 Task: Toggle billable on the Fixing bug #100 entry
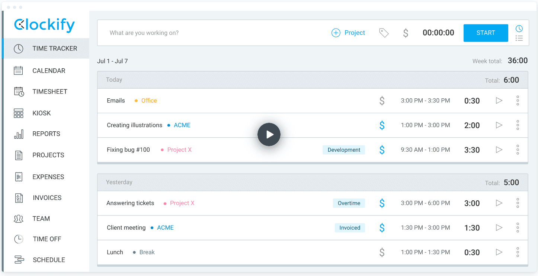coord(382,149)
